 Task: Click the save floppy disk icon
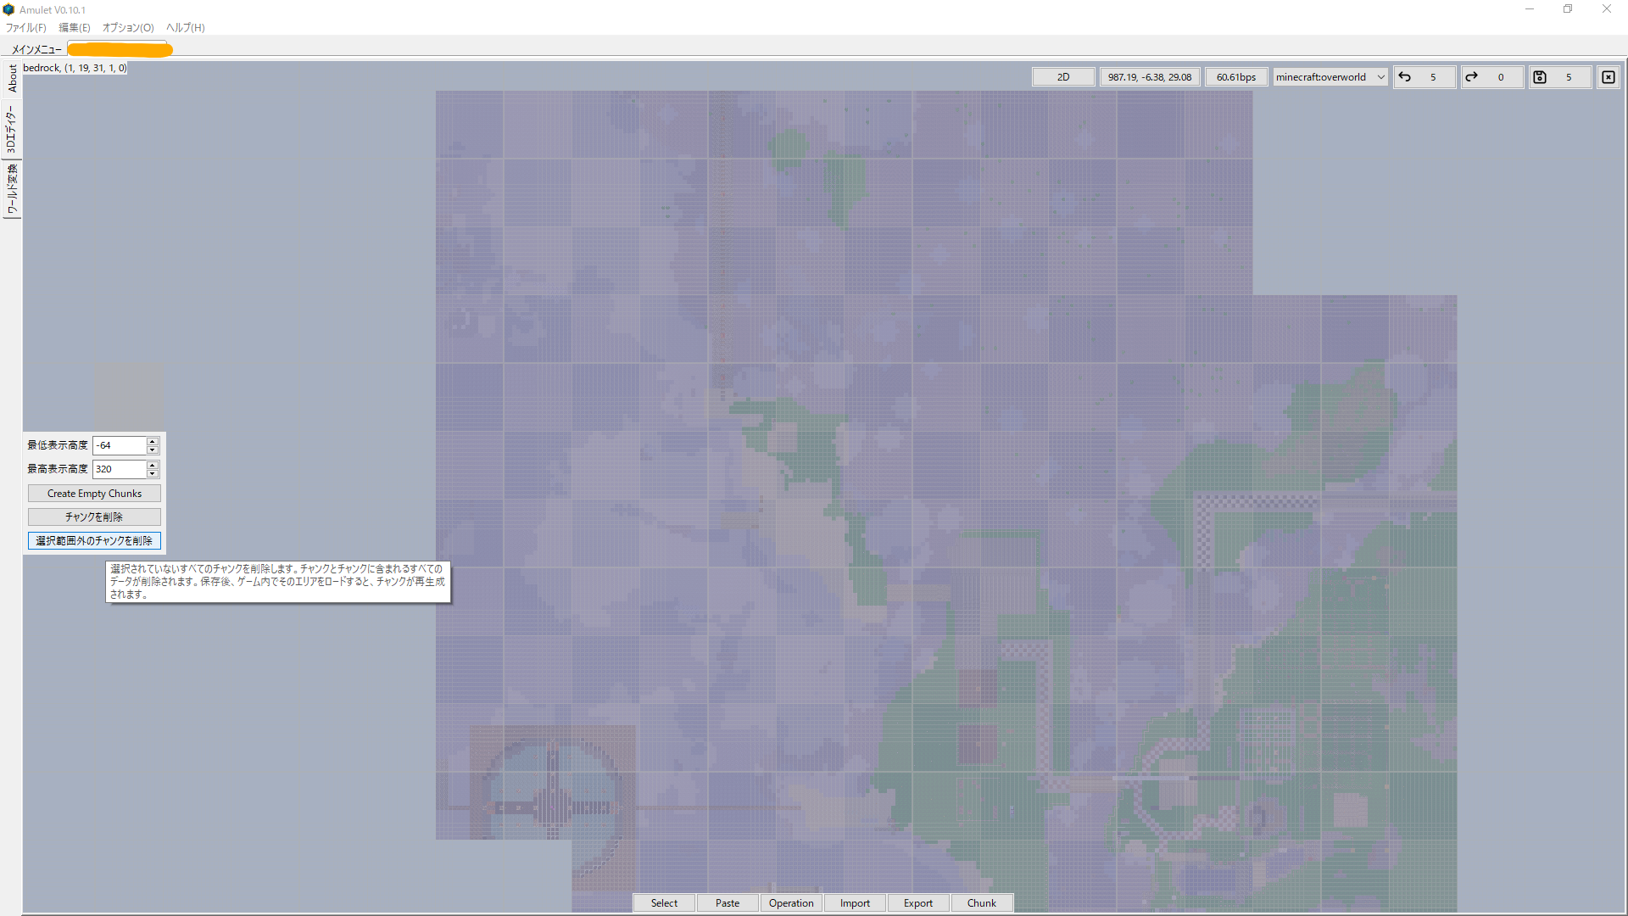(x=1540, y=77)
